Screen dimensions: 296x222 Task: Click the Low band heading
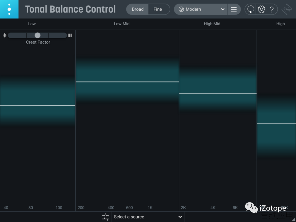point(32,24)
